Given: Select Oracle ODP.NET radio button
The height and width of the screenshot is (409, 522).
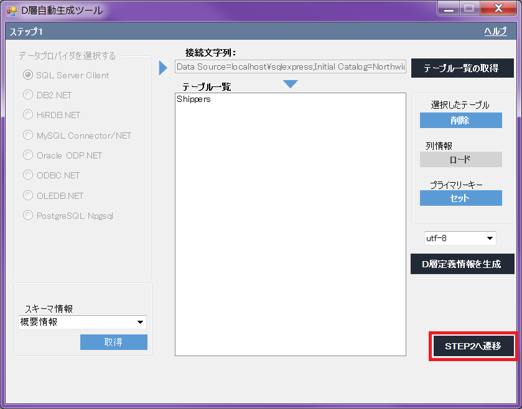Looking at the screenshot, I should click(x=28, y=155).
